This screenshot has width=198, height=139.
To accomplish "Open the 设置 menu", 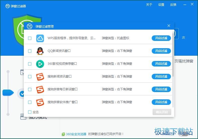I will pyautogui.click(x=161, y=5).
